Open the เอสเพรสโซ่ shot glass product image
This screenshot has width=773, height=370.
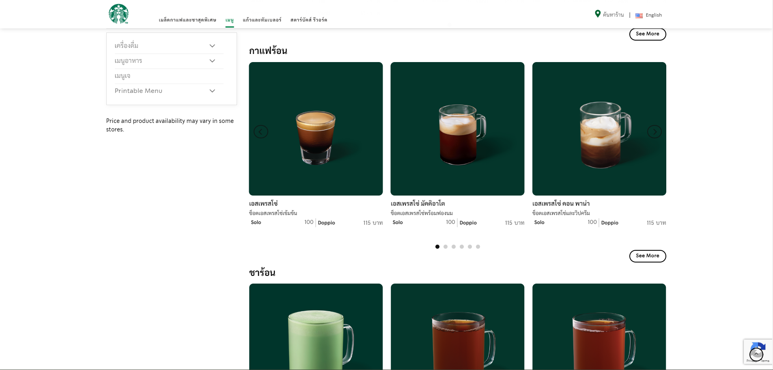pos(316,129)
